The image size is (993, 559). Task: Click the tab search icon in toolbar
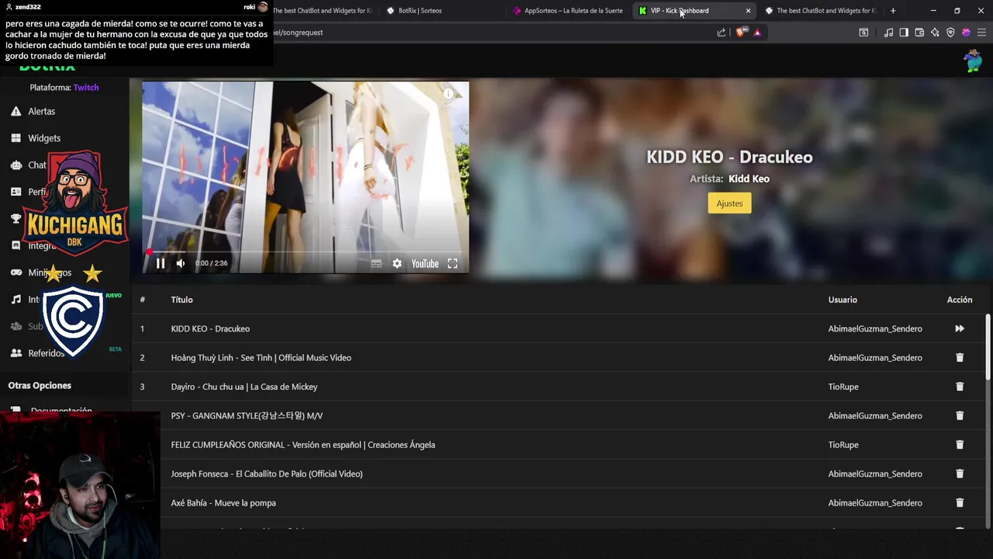point(863,33)
